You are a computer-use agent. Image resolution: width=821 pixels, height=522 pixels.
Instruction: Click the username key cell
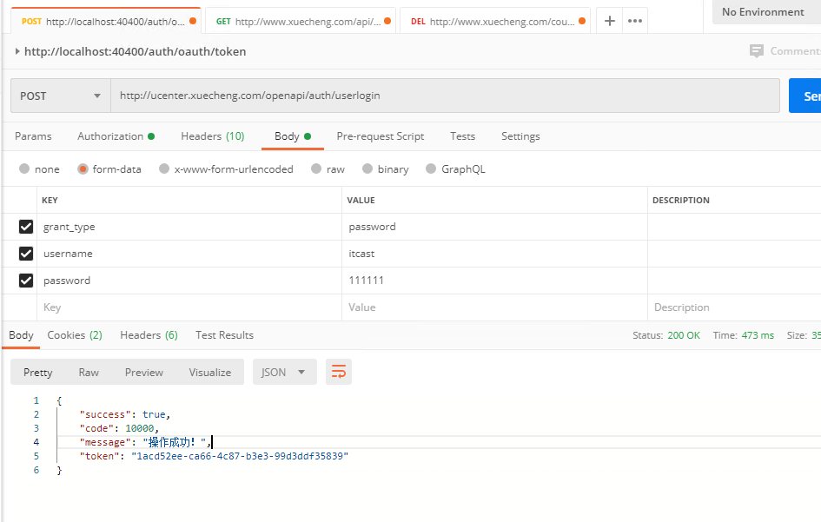coord(189,254)
